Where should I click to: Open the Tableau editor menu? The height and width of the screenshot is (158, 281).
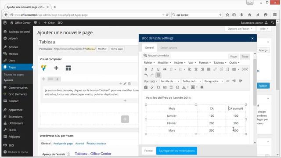220,62
